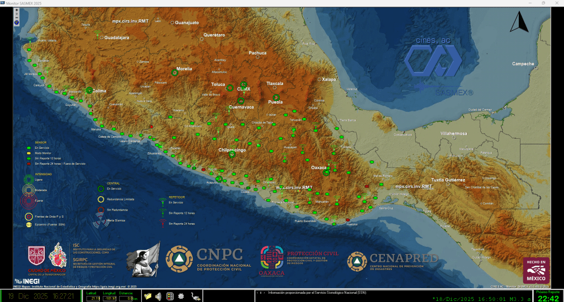
Task: Click the north arrow compass
Action: tap(518, 22)
